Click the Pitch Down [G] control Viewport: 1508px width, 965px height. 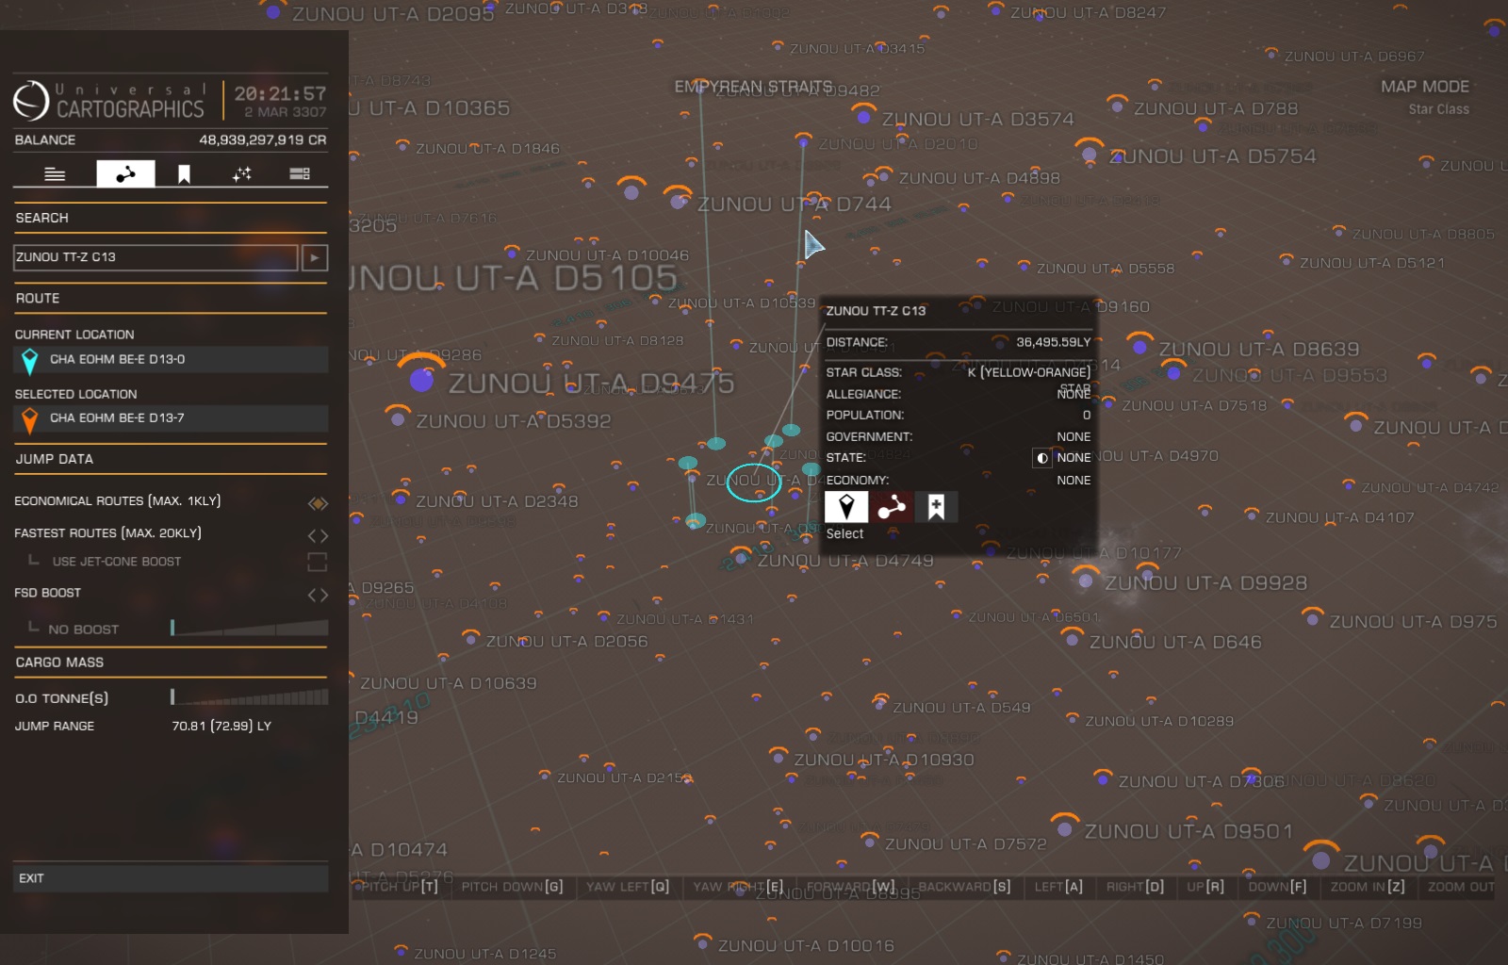(x=512, y=887)
